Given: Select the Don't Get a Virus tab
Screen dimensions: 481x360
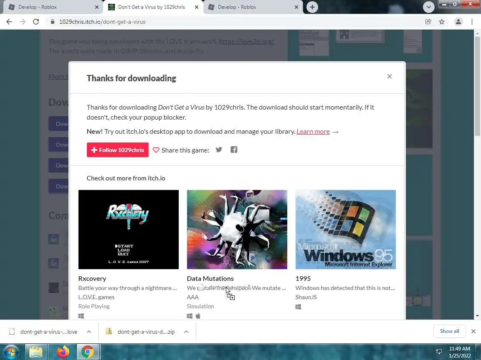Looking at the screenshot, I should [x=152, y=7].
